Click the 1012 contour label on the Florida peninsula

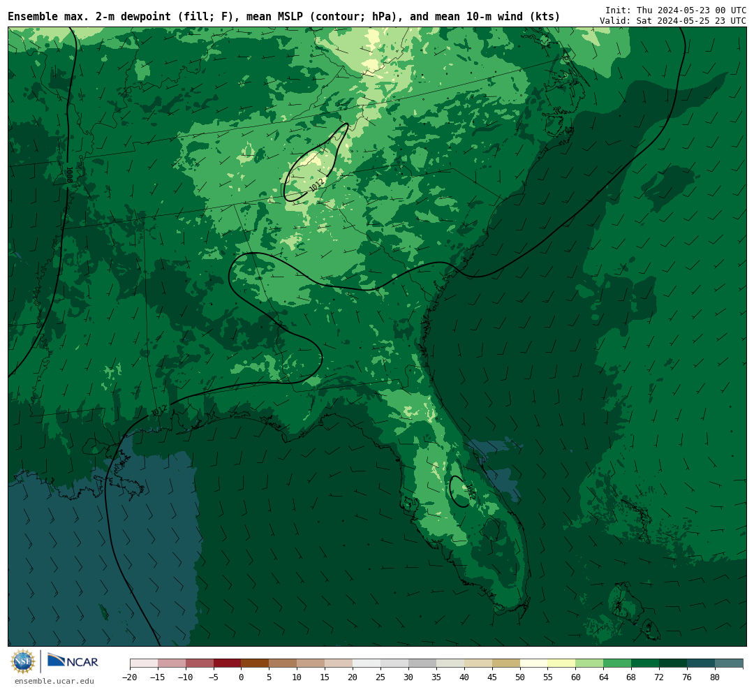pos(471,491)
